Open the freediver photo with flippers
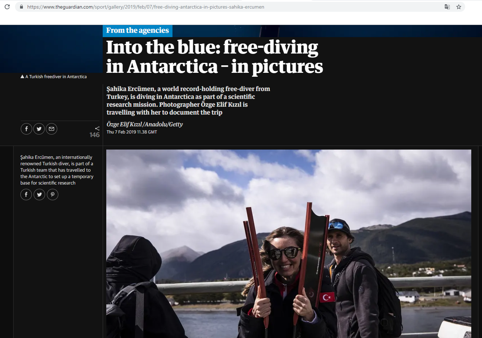Screen dimensions: 482x338 coord(289,244)
